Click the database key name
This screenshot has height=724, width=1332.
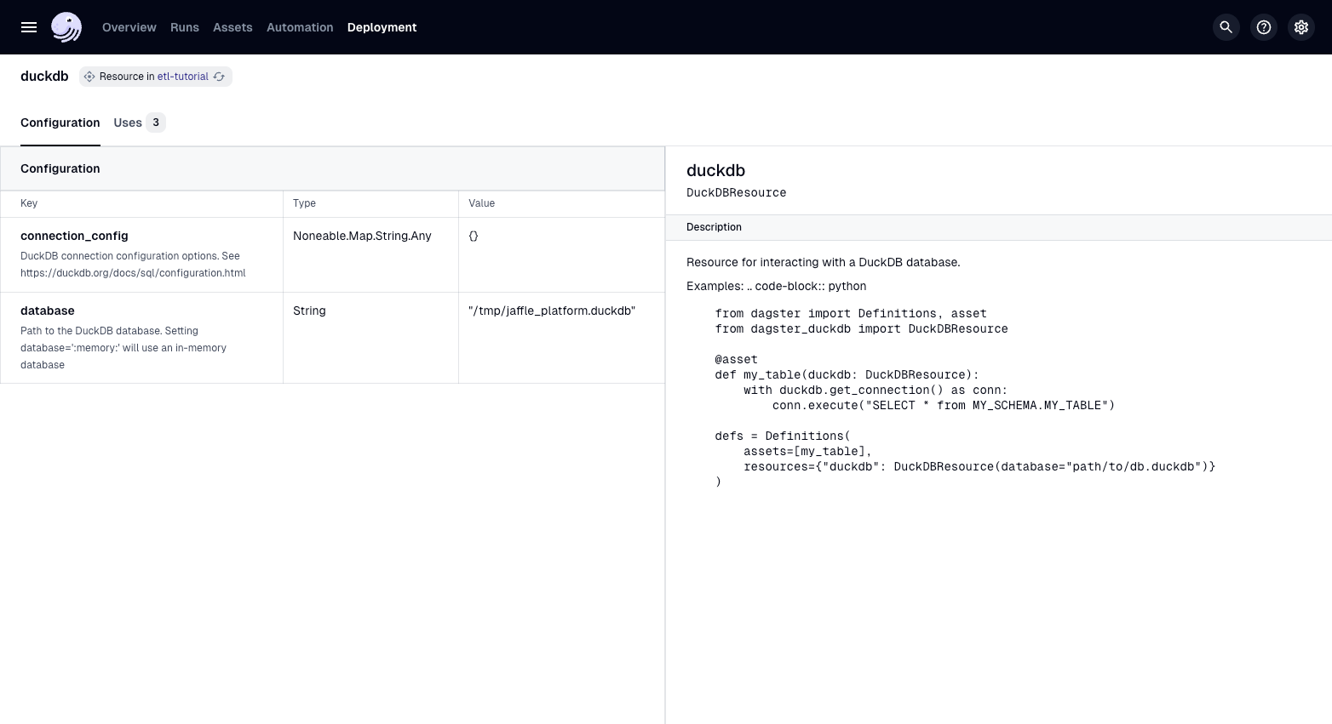click(x=48, y=311)
